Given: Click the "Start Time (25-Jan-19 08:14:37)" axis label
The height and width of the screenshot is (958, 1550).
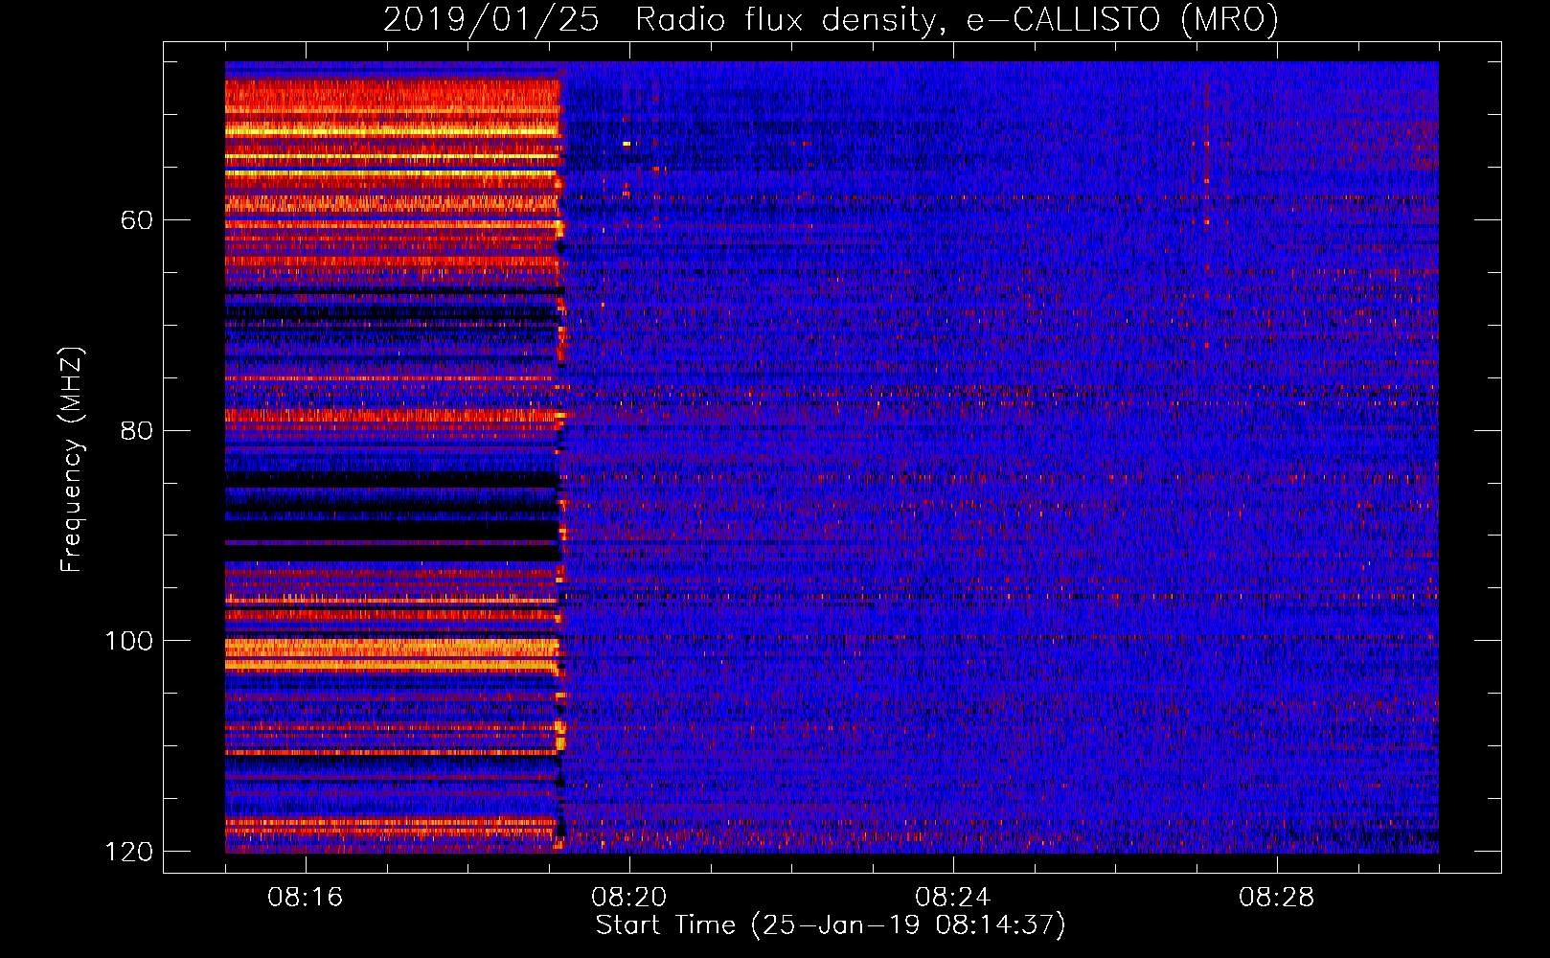Looking at the screenshot, I should (831, 925).
